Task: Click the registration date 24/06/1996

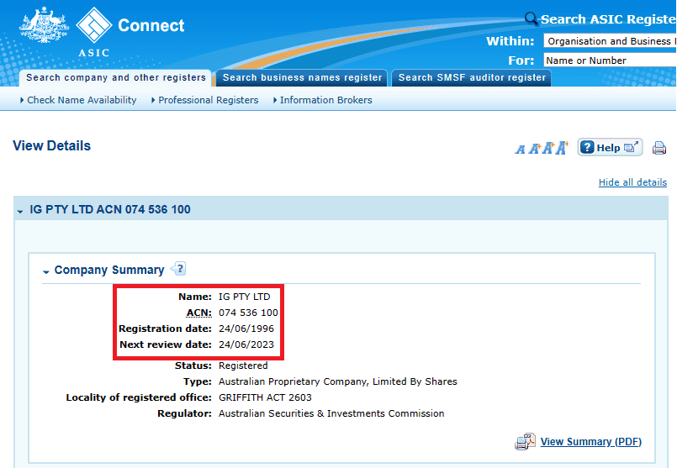Action: pos(246,329)
